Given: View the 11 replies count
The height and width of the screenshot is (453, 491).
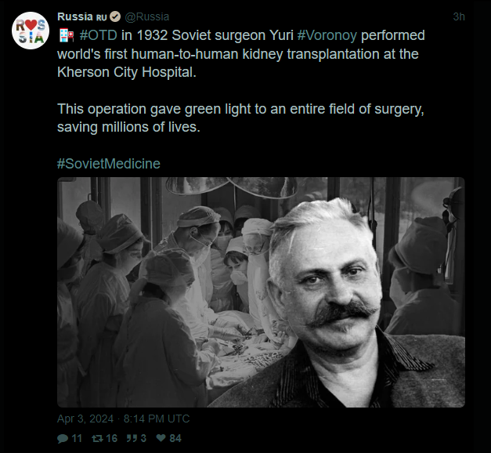Looking at the screenshot, I should [77, 438].
